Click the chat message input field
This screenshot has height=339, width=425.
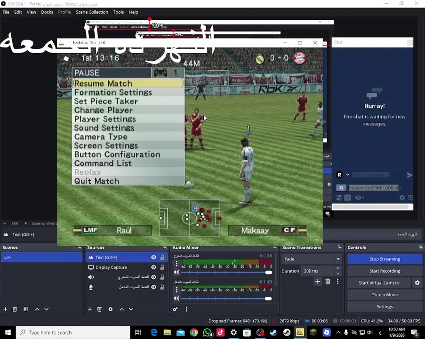click(x=370, y=175)
